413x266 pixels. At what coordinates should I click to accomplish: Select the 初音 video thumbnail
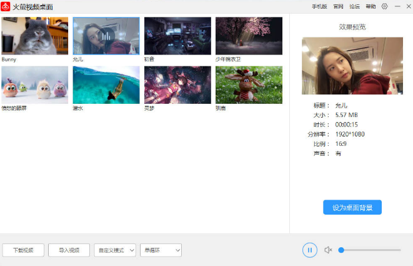coord(177,36)
